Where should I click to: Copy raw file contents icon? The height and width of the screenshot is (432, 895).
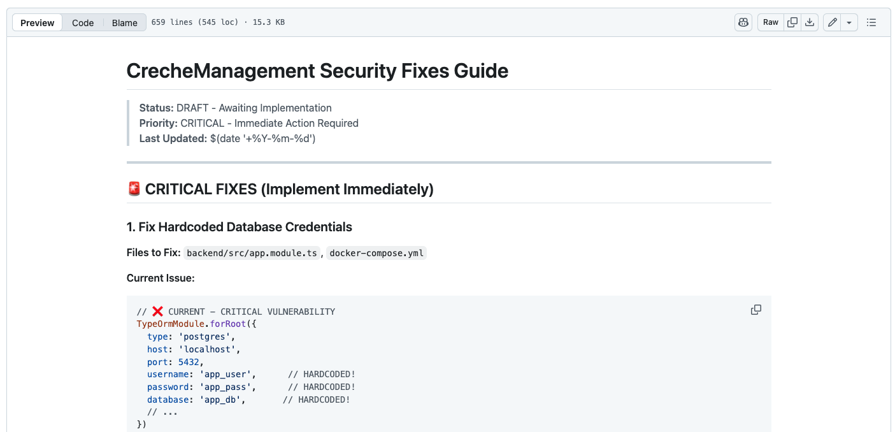(792, 22)
